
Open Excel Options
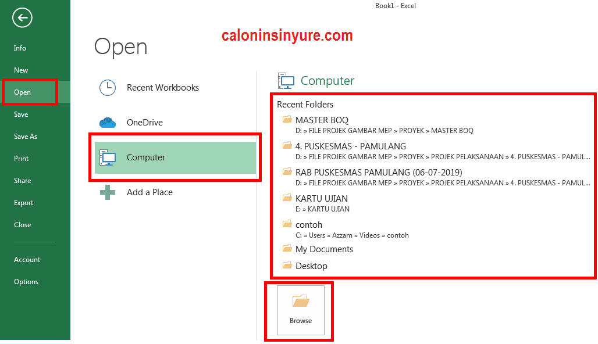click(x=26, y=281)
